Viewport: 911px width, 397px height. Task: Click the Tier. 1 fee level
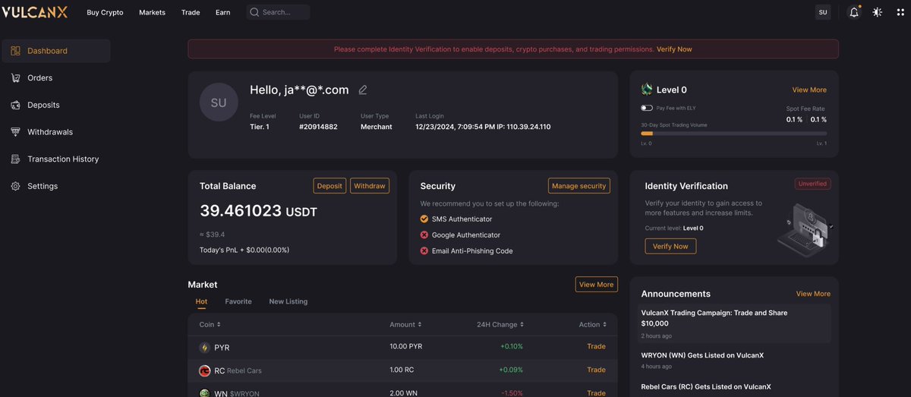pos(260,127)
